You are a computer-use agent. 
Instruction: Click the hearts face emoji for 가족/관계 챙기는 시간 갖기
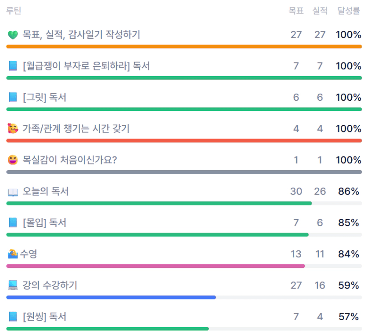pos(13,129)
